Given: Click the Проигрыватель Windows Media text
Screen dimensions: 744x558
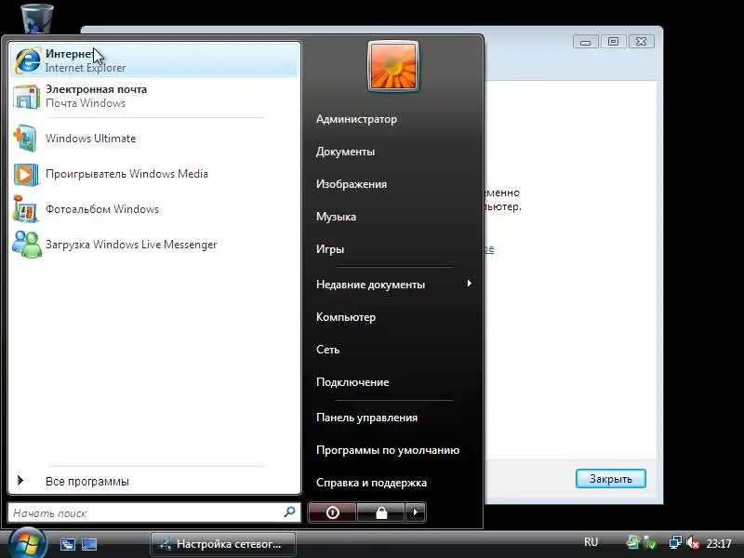Looking at the screenshot, I should tap(126, 174).
